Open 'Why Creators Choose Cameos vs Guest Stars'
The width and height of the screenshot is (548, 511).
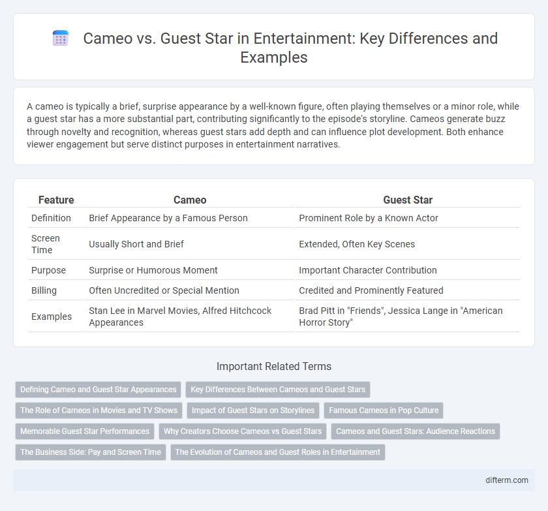point(243,431)
